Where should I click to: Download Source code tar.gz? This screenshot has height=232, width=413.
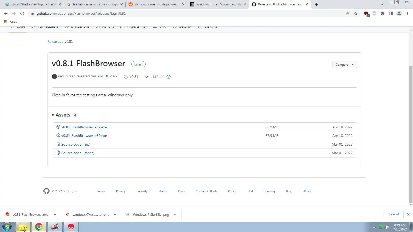point(78,153)
